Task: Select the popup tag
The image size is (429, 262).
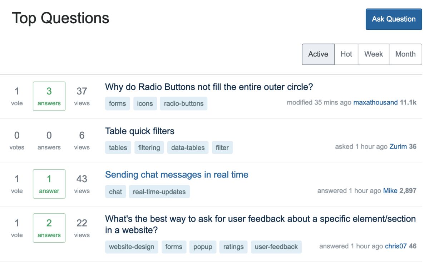Action: click(x=203, y=247)
